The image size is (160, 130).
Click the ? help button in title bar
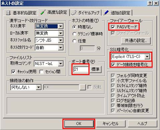[x=150, y=3]
